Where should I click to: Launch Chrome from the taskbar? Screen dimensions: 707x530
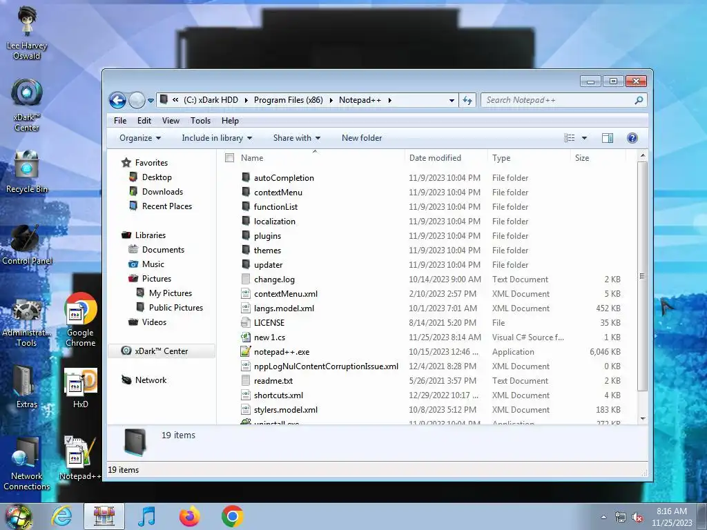(232, 516)
